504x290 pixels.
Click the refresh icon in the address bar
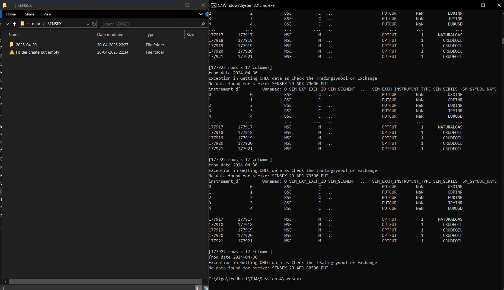(94, 24)
